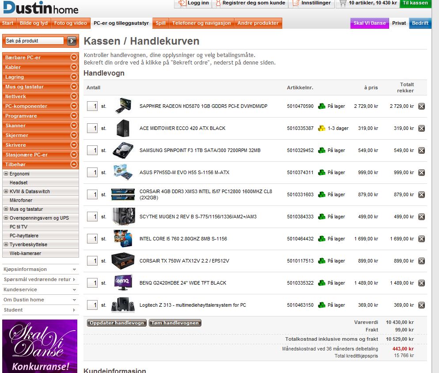Open Skal Vi Danse tab
The height and width of the screenshot is (373, 439).
370,23
